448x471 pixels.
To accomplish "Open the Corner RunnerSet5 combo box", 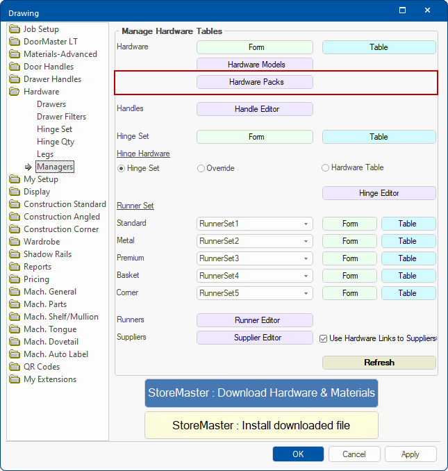I will click(x=306, y=293).
